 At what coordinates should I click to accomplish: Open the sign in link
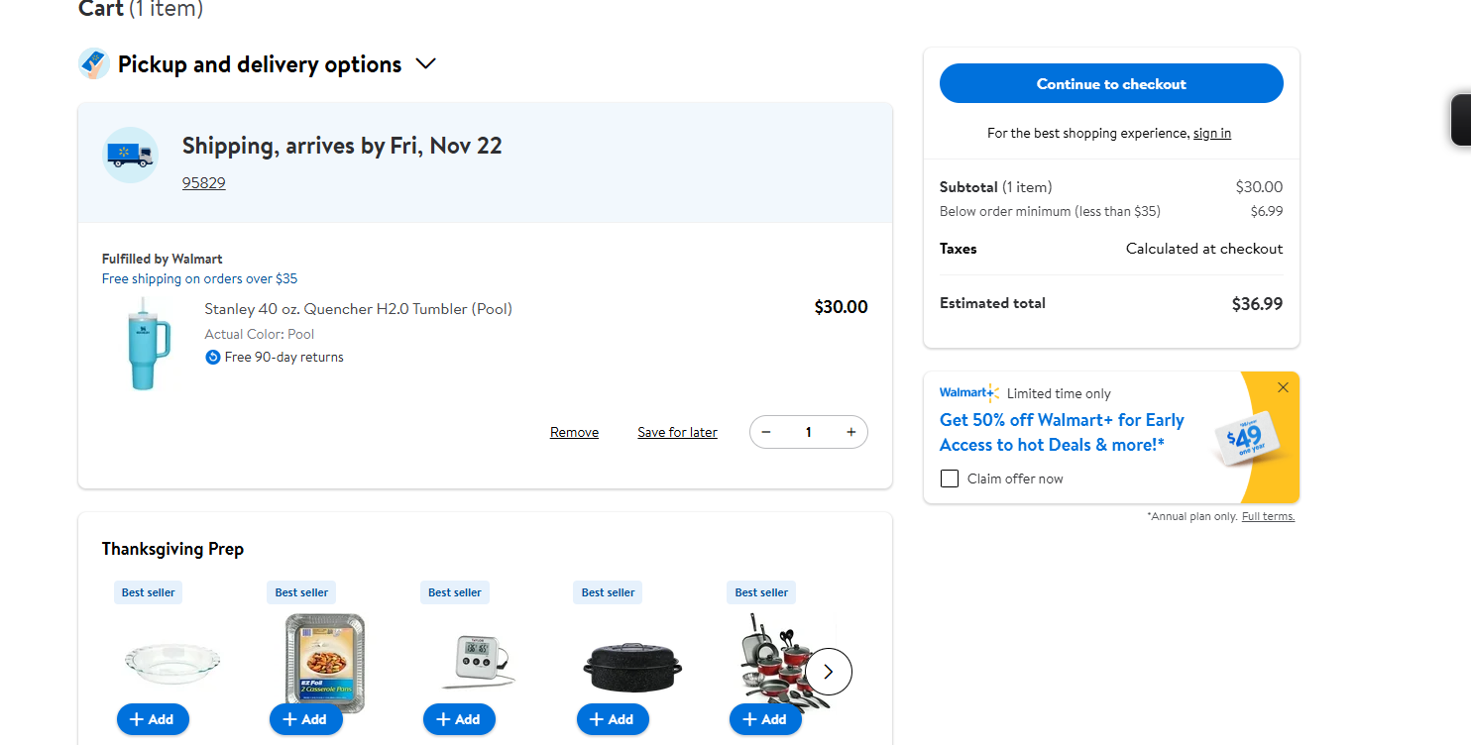tap(1212, 133)
